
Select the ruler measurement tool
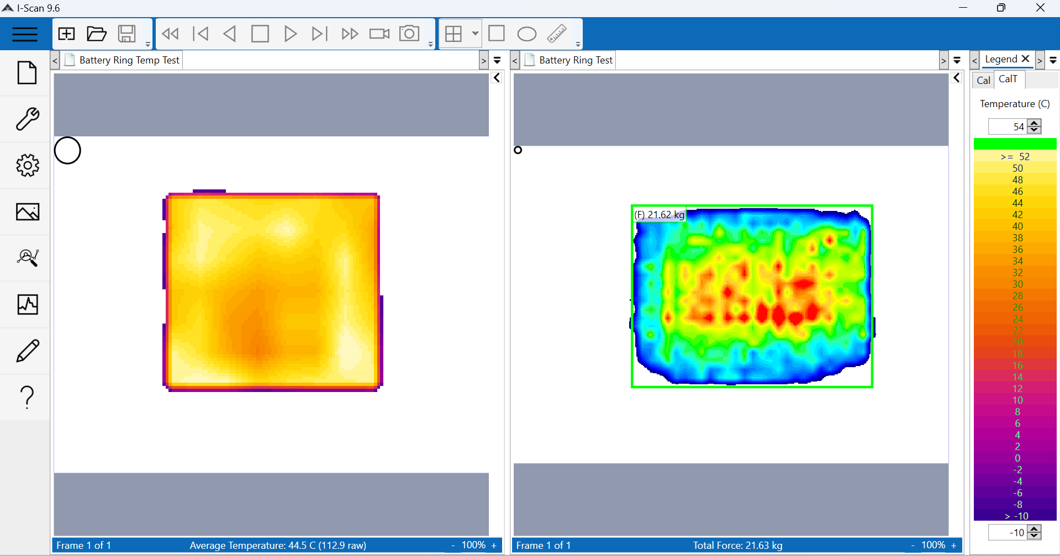tap(557, 34)
